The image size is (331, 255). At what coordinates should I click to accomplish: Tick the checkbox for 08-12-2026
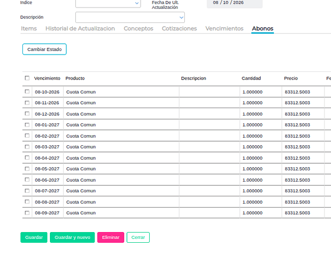point(27,114)
